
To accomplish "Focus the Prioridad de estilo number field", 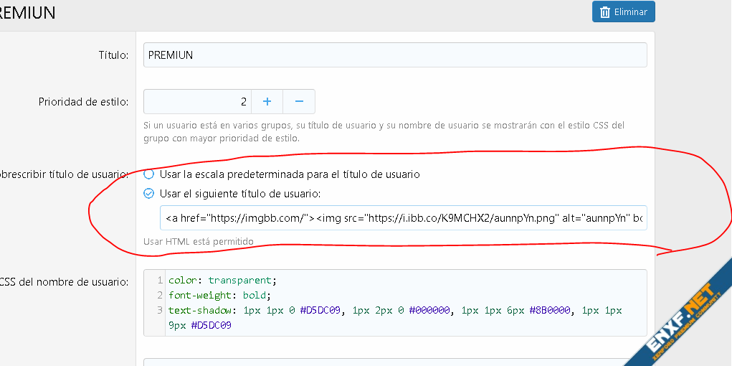I will coord(196,102).
